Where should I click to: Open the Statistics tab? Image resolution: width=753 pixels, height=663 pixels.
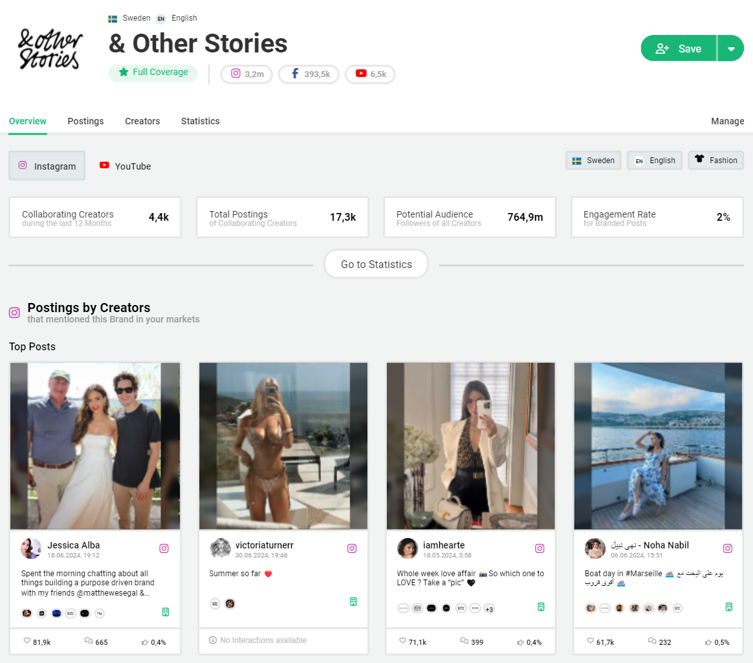coord(200,121)
